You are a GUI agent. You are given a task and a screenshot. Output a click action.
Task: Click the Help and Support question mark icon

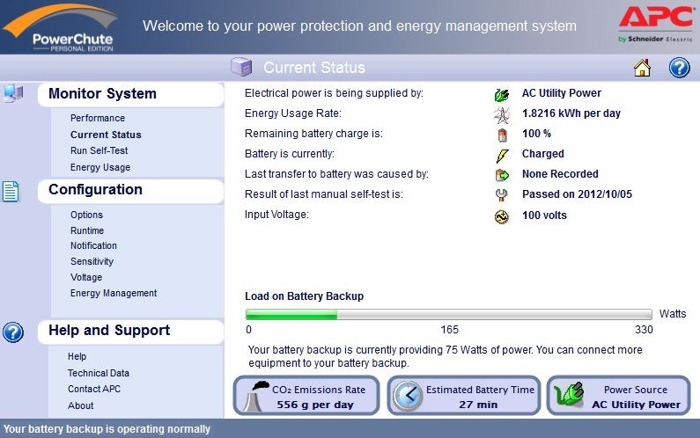click(13, 332)
